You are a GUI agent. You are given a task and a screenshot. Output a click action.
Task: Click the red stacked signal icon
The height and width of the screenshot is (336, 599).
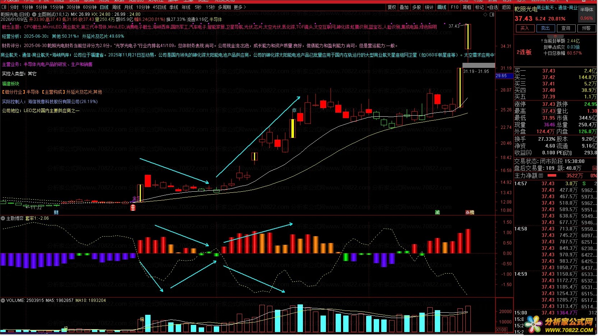[x=133, y=207]
